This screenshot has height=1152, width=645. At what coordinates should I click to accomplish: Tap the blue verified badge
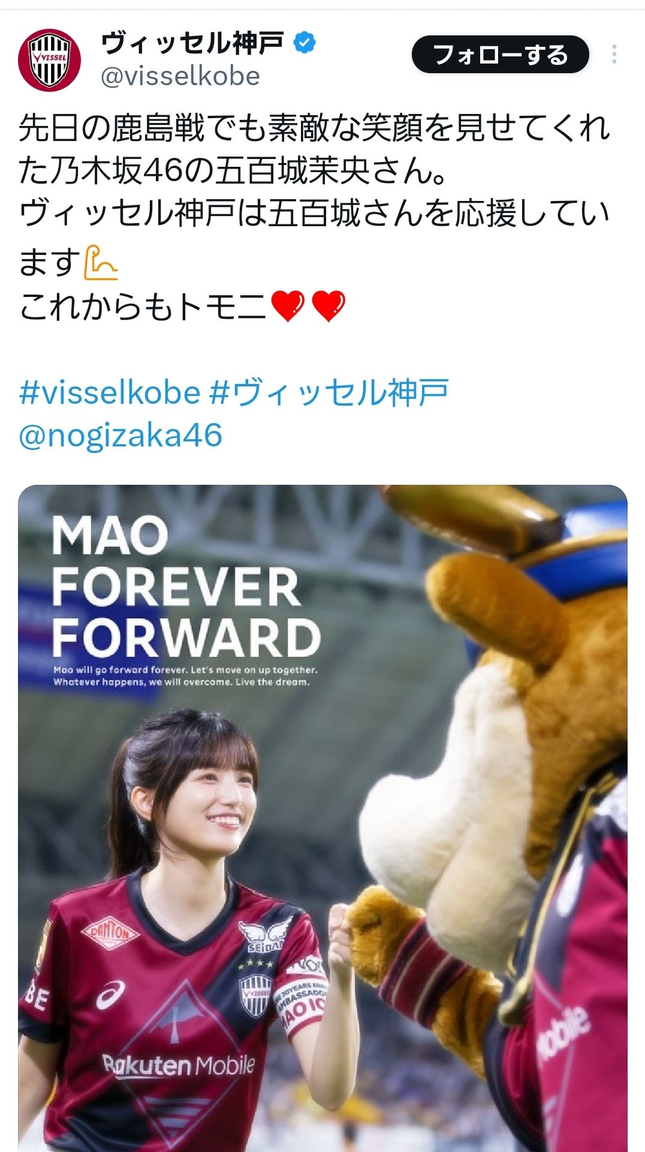(305, 43)
